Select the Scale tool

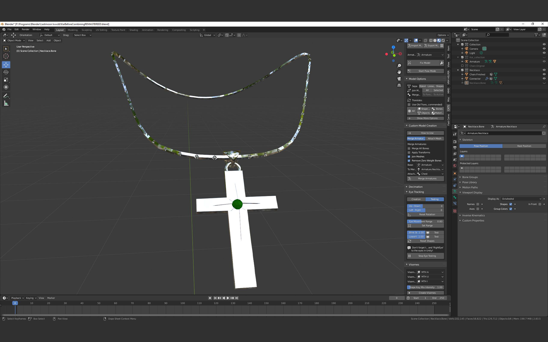click(x=6, y=80)
